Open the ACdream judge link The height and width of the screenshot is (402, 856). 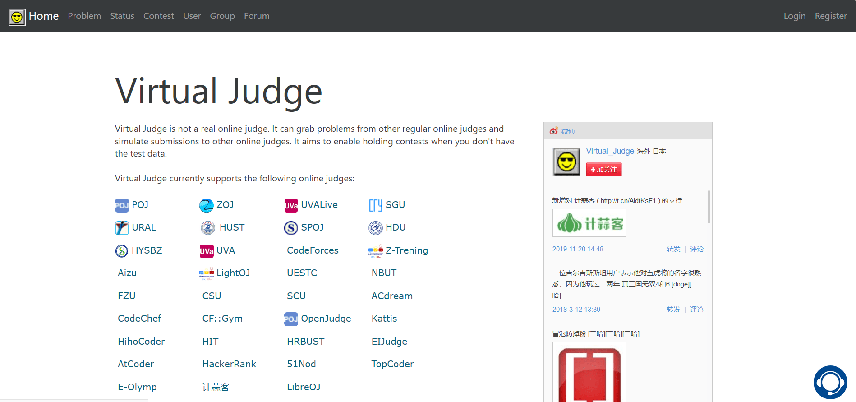(392, 296)
